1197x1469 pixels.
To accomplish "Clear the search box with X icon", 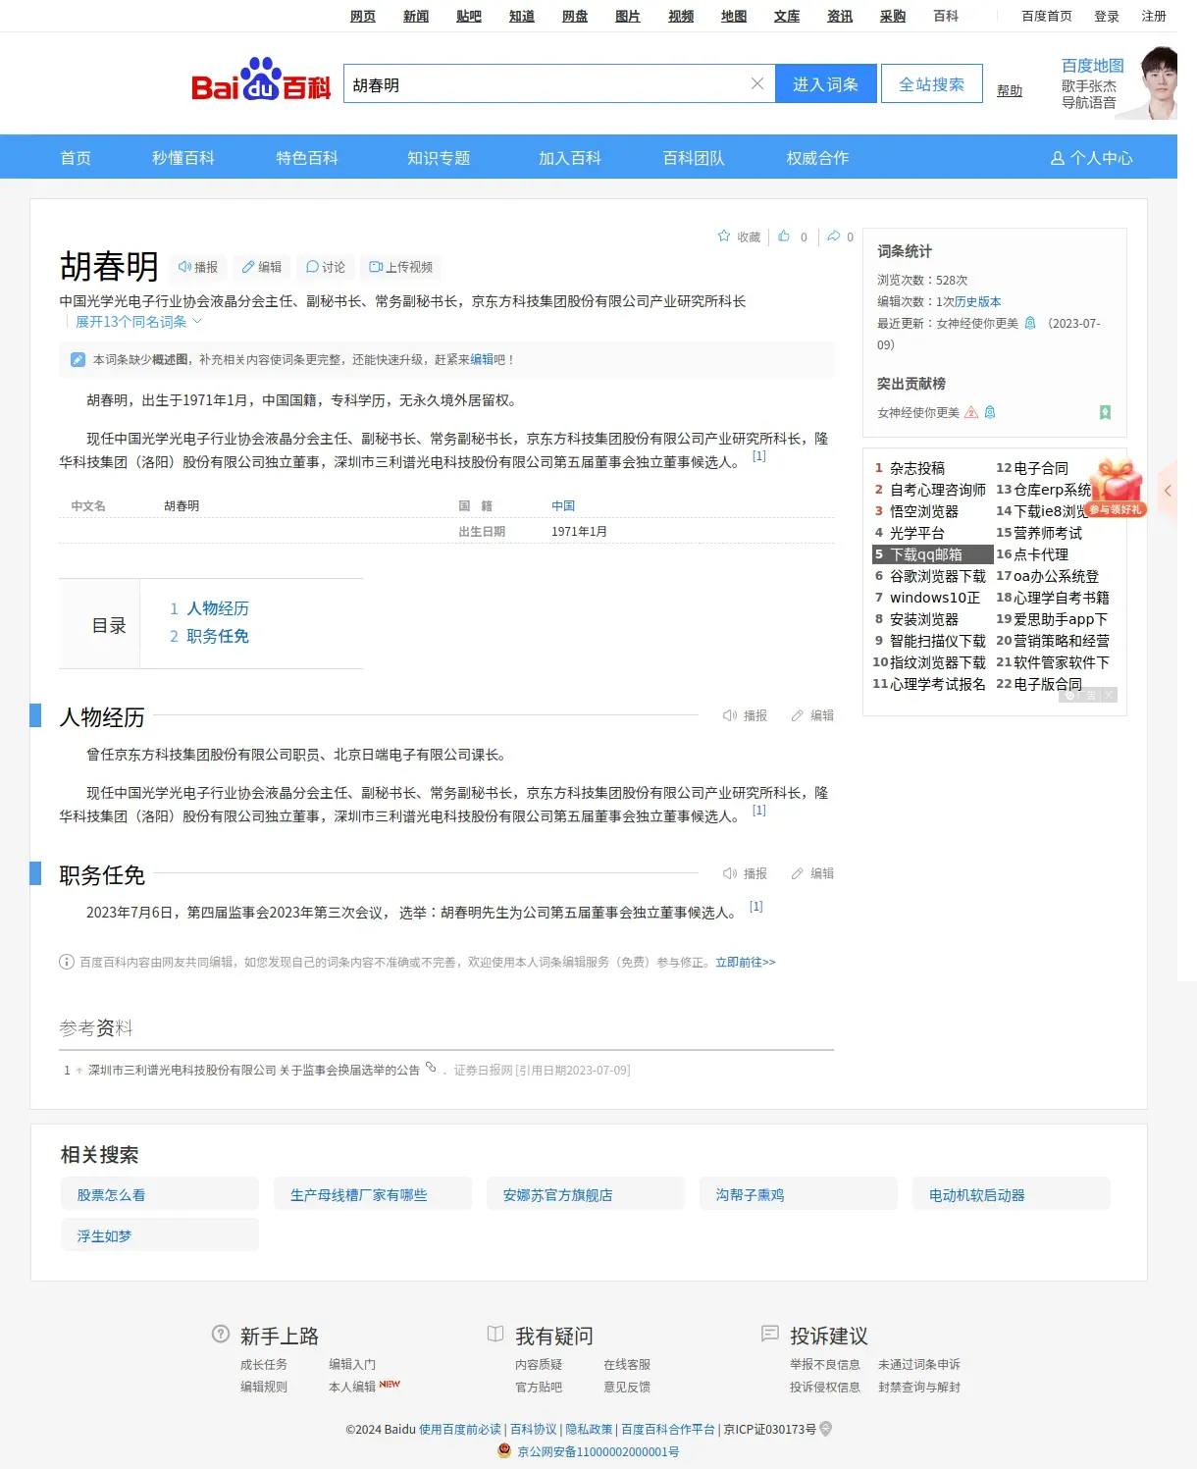I will click(756, 84).
